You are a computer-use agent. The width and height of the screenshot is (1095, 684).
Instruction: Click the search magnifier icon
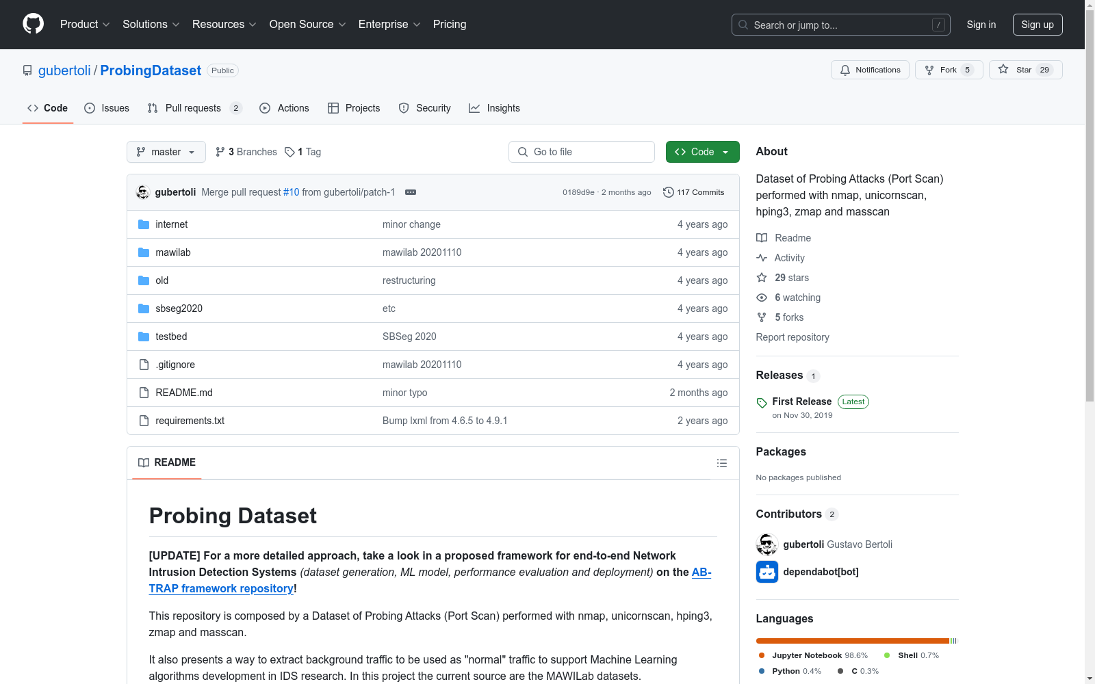[x=743, y=25]
